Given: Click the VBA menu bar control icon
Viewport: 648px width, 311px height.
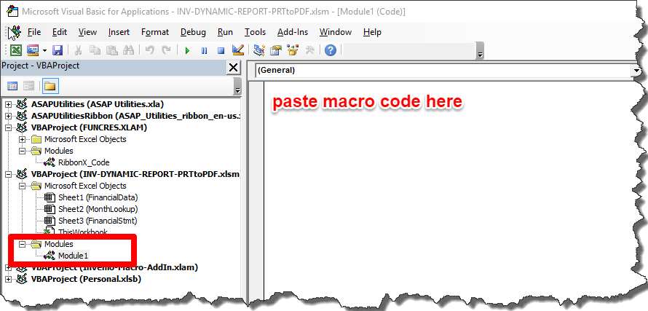Looking at the screenshot, I should (x=15, y=31).
